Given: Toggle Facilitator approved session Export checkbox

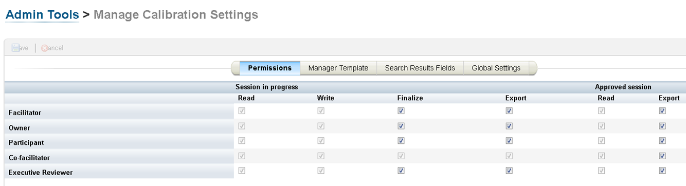Looking at the screenshot, I should pyautogui.click(x=662, y=110).
